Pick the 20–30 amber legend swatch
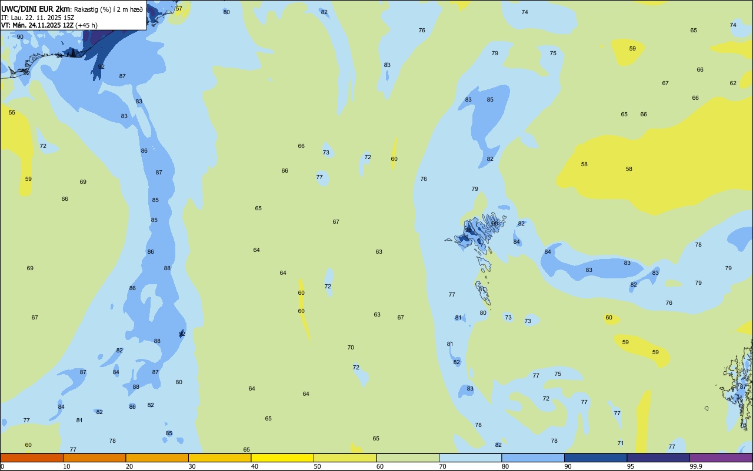This screenshot has height=471, width=753. tap(157, 457)
